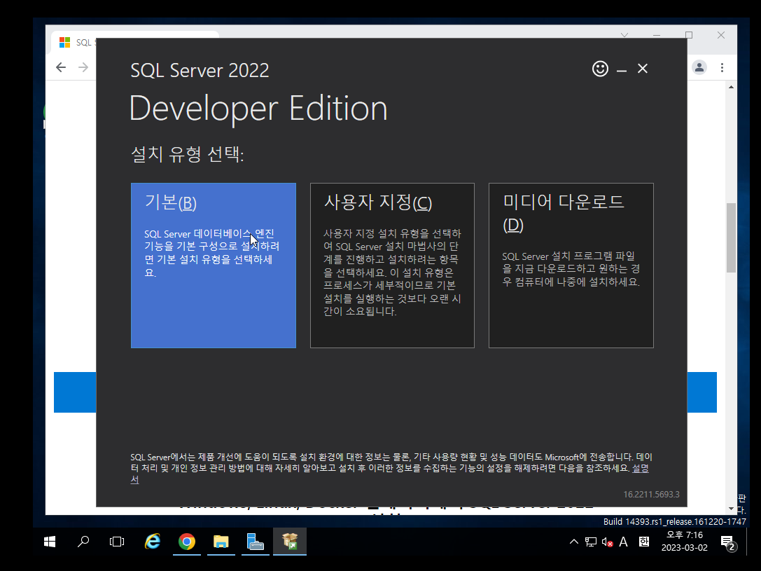Open the Chrome profile avatar
The image size is (761, 571).
point(699,67)
